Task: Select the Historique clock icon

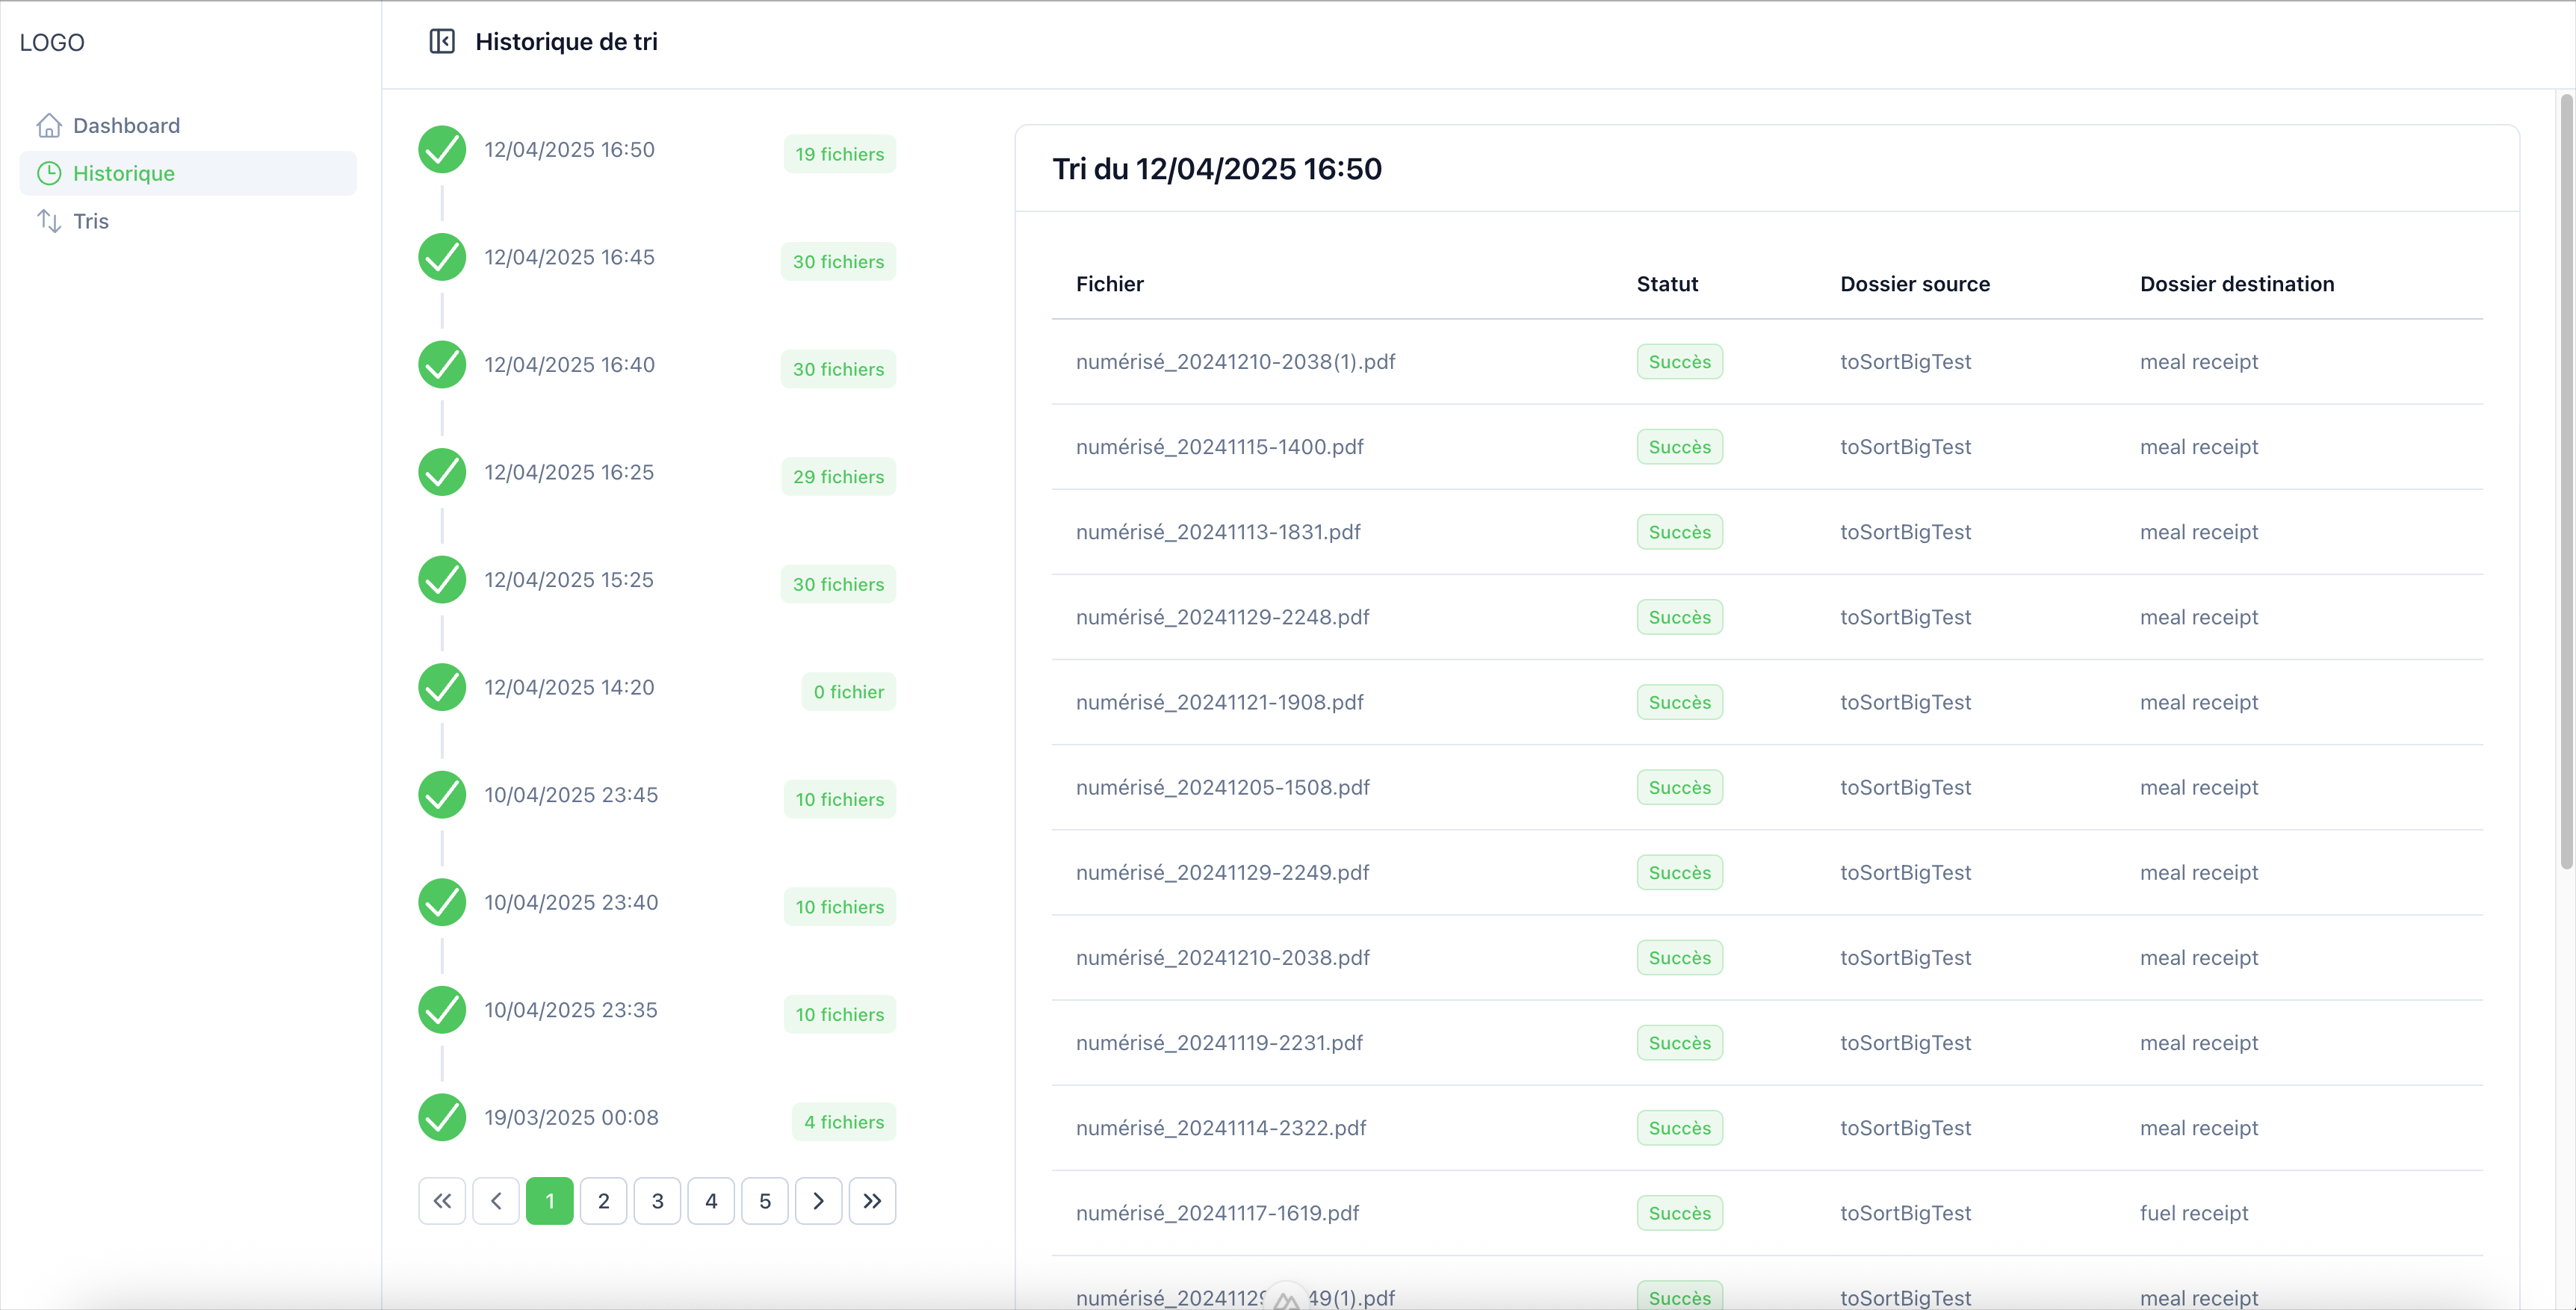Action: click(x=49, y=173)
